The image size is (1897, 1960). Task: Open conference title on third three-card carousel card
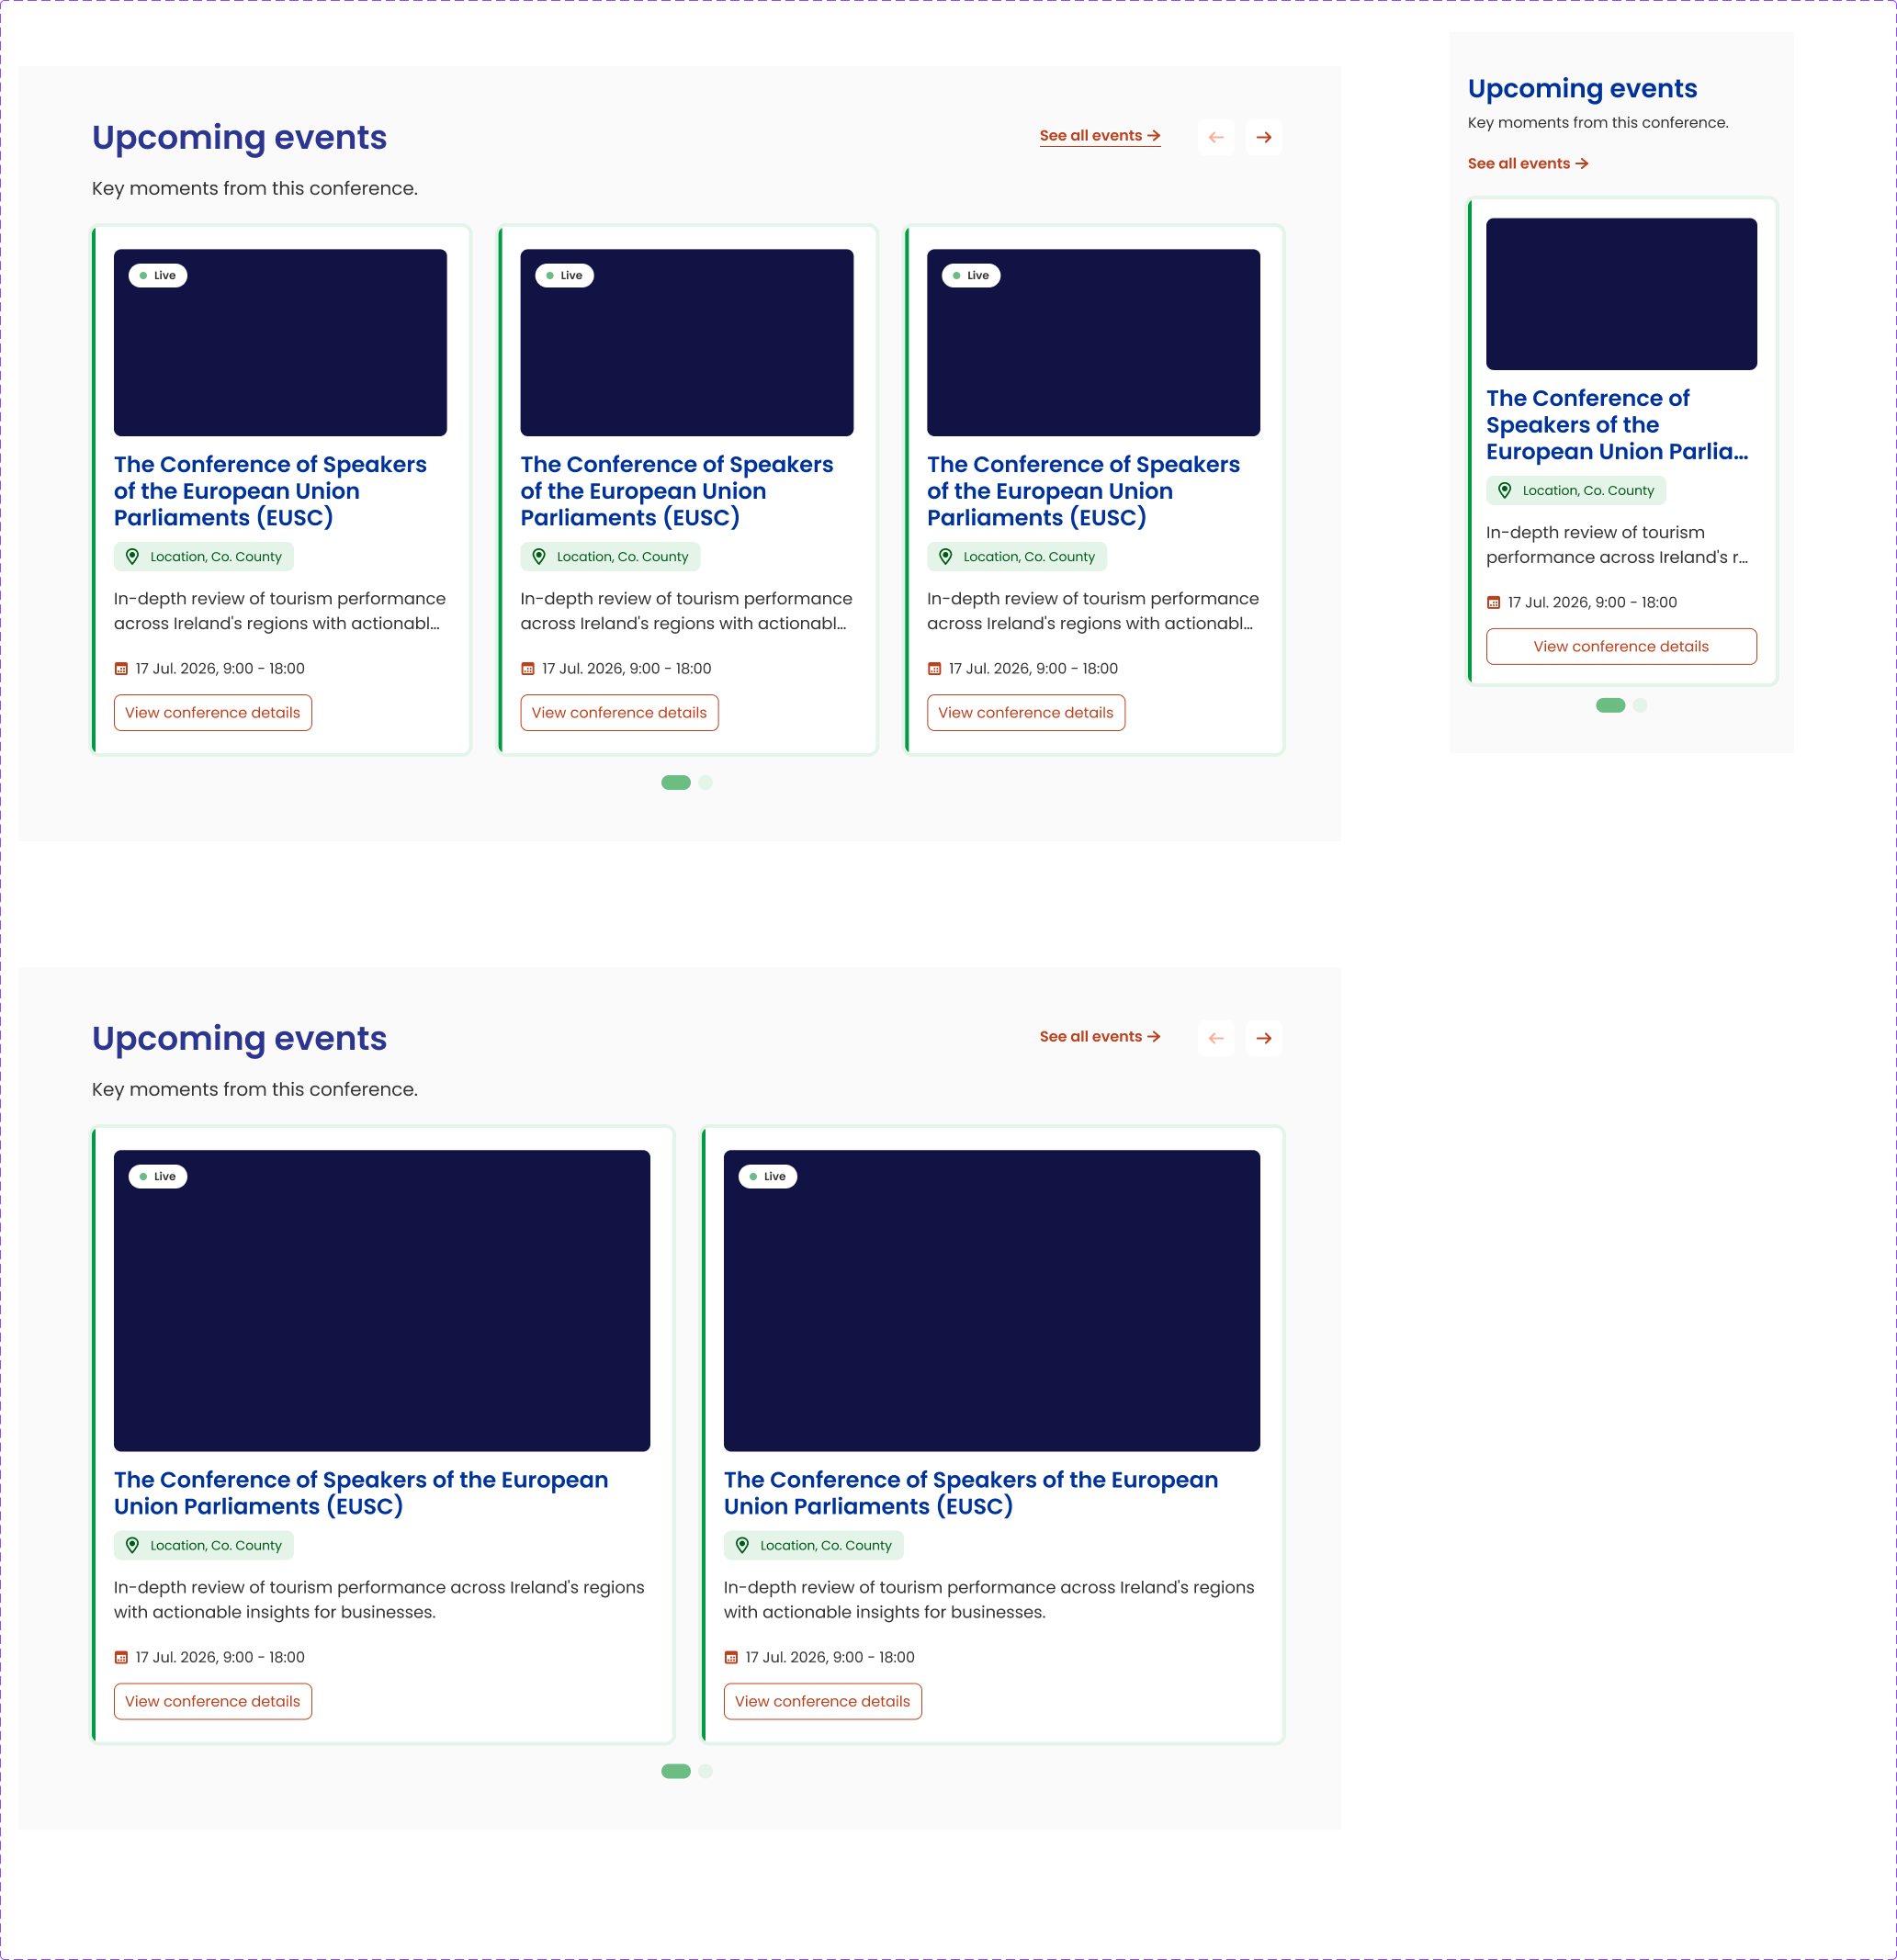tap(1083, 491)
